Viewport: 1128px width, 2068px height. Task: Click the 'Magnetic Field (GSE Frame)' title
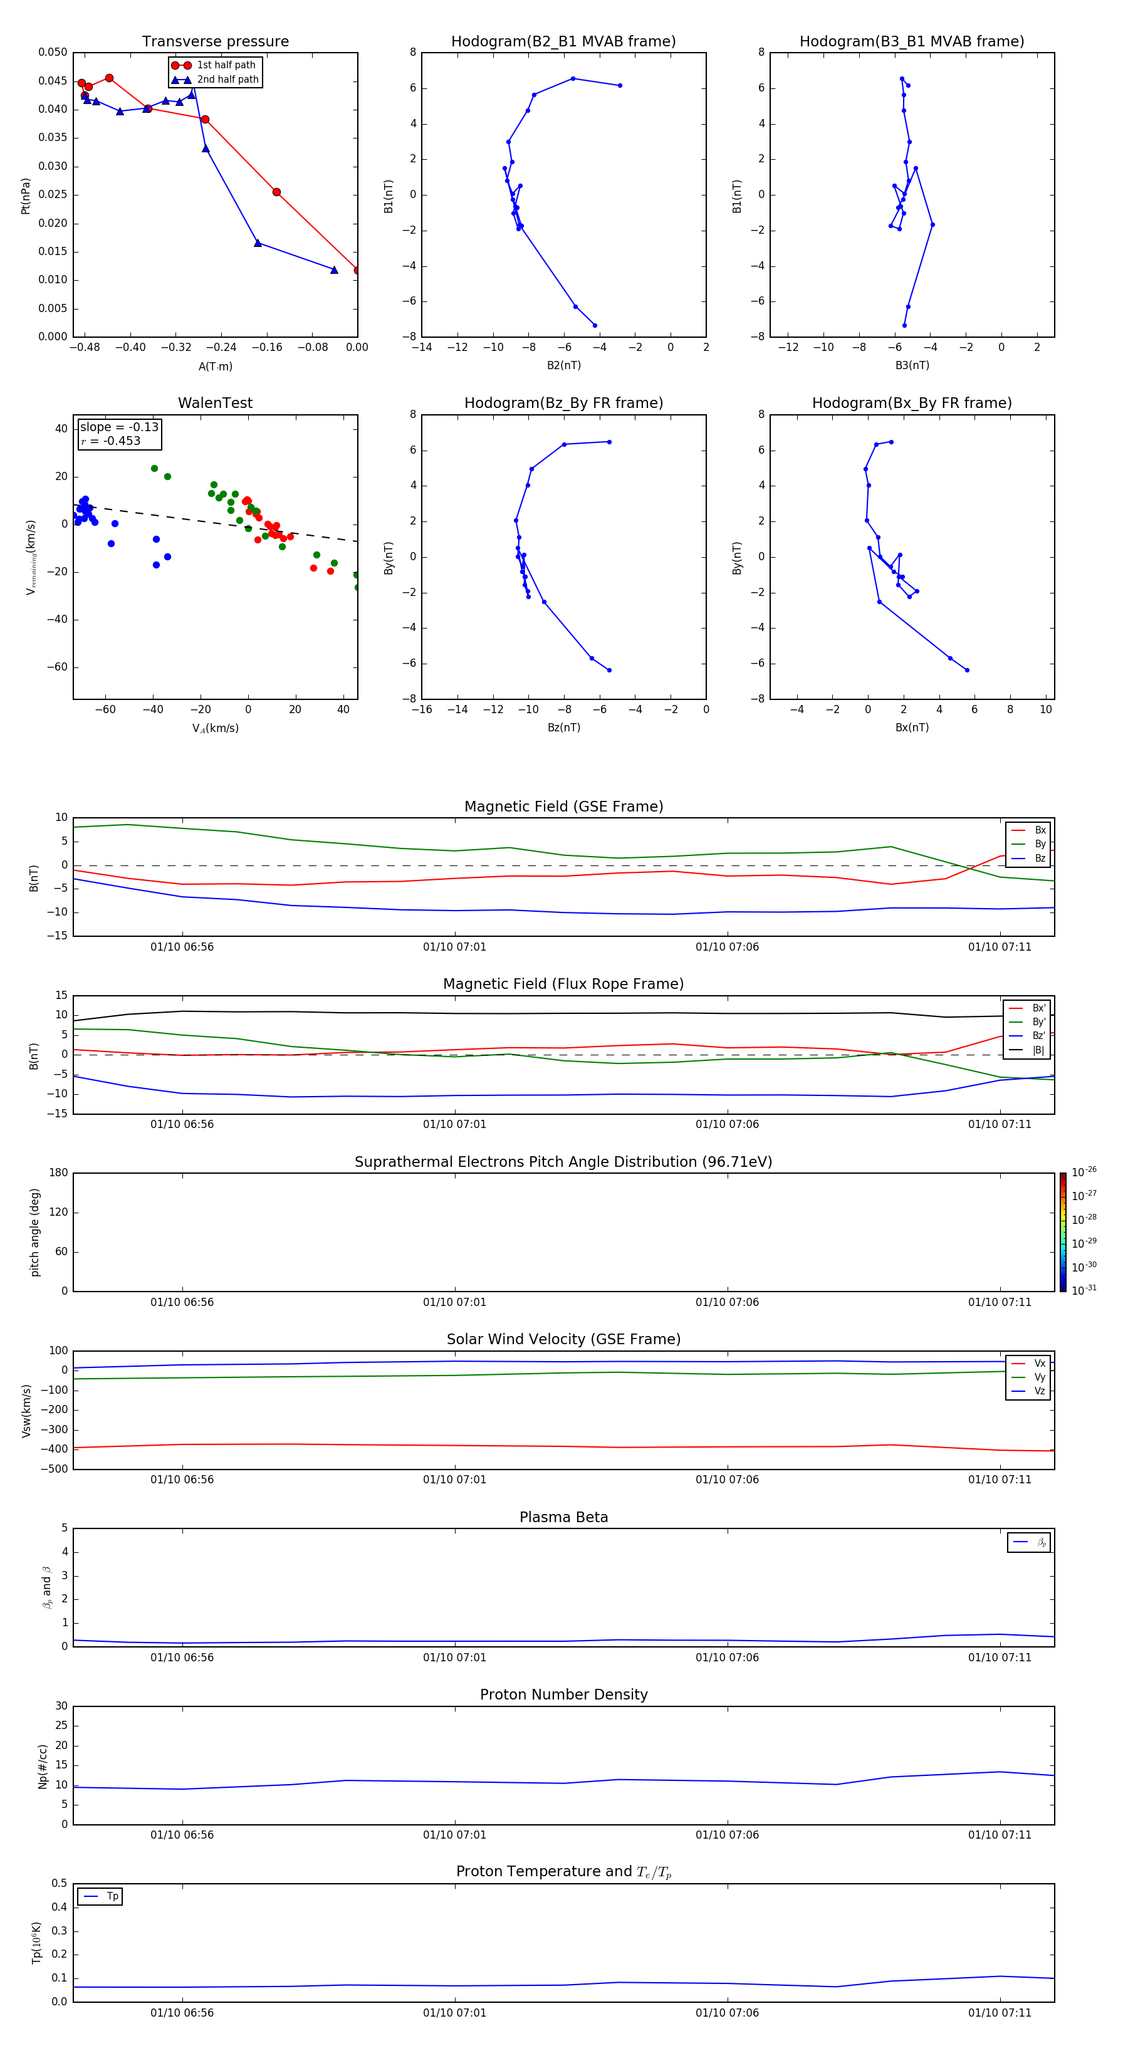click(x=563, y=807)
